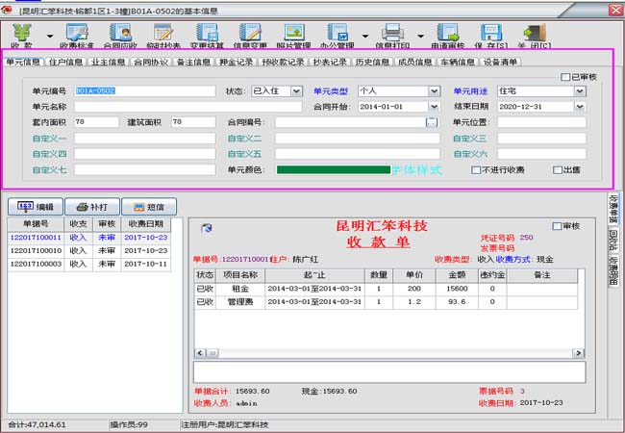This screenshot has height=433, width=625.
Task: Switch to the 押金记录 tab
Action: click(x=236, y=63)
